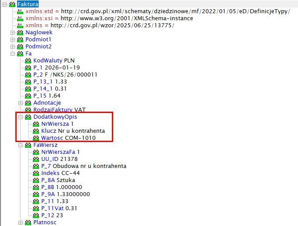Select the Klucz Nr u kontrahenta entry
This screenshot has width=298, height=226.
[x=73, y=131]
